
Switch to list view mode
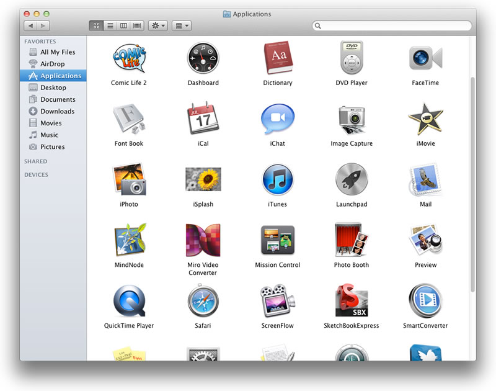point(110,26)
